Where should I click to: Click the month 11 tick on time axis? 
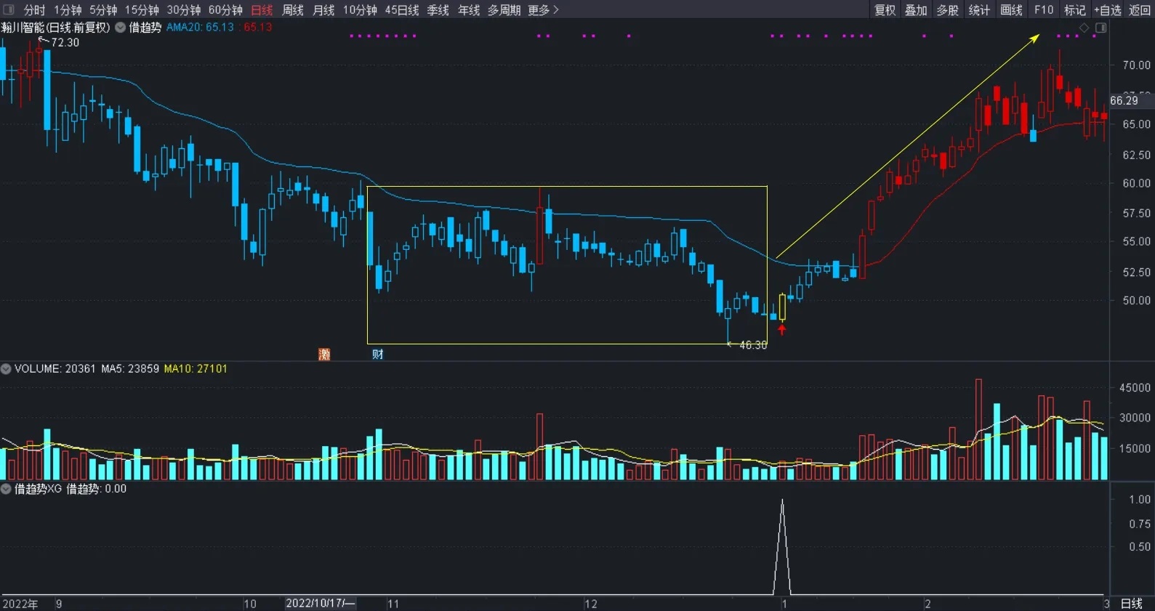tap(393, 604)
